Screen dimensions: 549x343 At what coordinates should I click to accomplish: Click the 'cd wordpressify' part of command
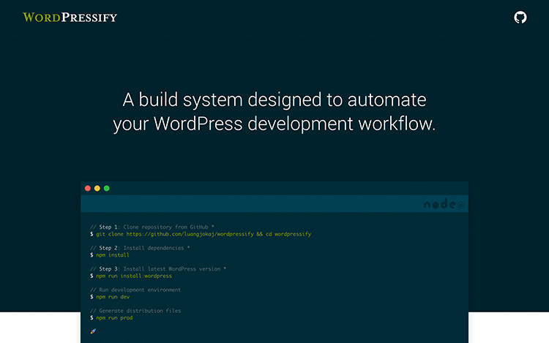click(288, 234)
